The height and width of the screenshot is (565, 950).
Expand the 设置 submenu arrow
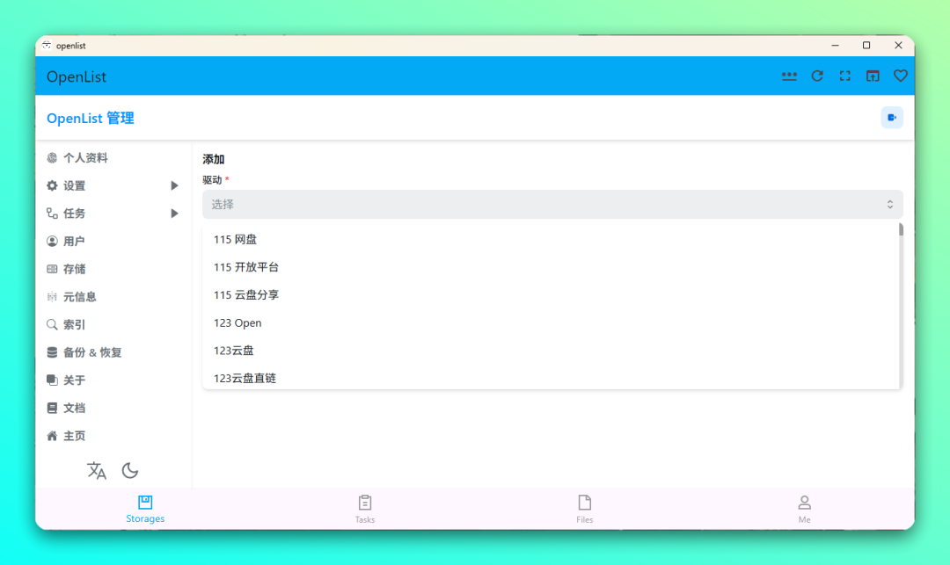point(174,185)
